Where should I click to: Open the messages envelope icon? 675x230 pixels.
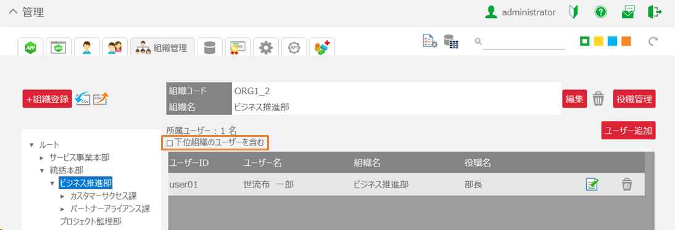628,12
